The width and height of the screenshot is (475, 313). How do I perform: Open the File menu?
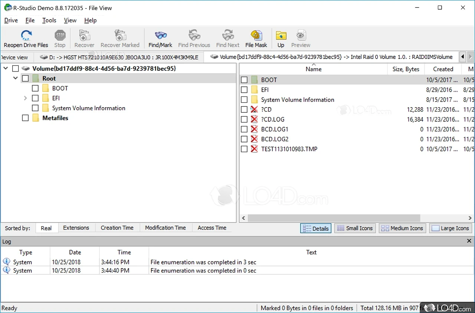pyautogui.click(x=30, y=20)
